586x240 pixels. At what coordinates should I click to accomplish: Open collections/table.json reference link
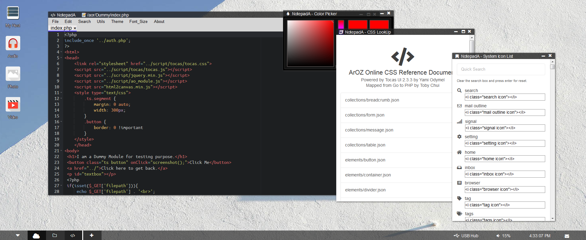(365, 145)
